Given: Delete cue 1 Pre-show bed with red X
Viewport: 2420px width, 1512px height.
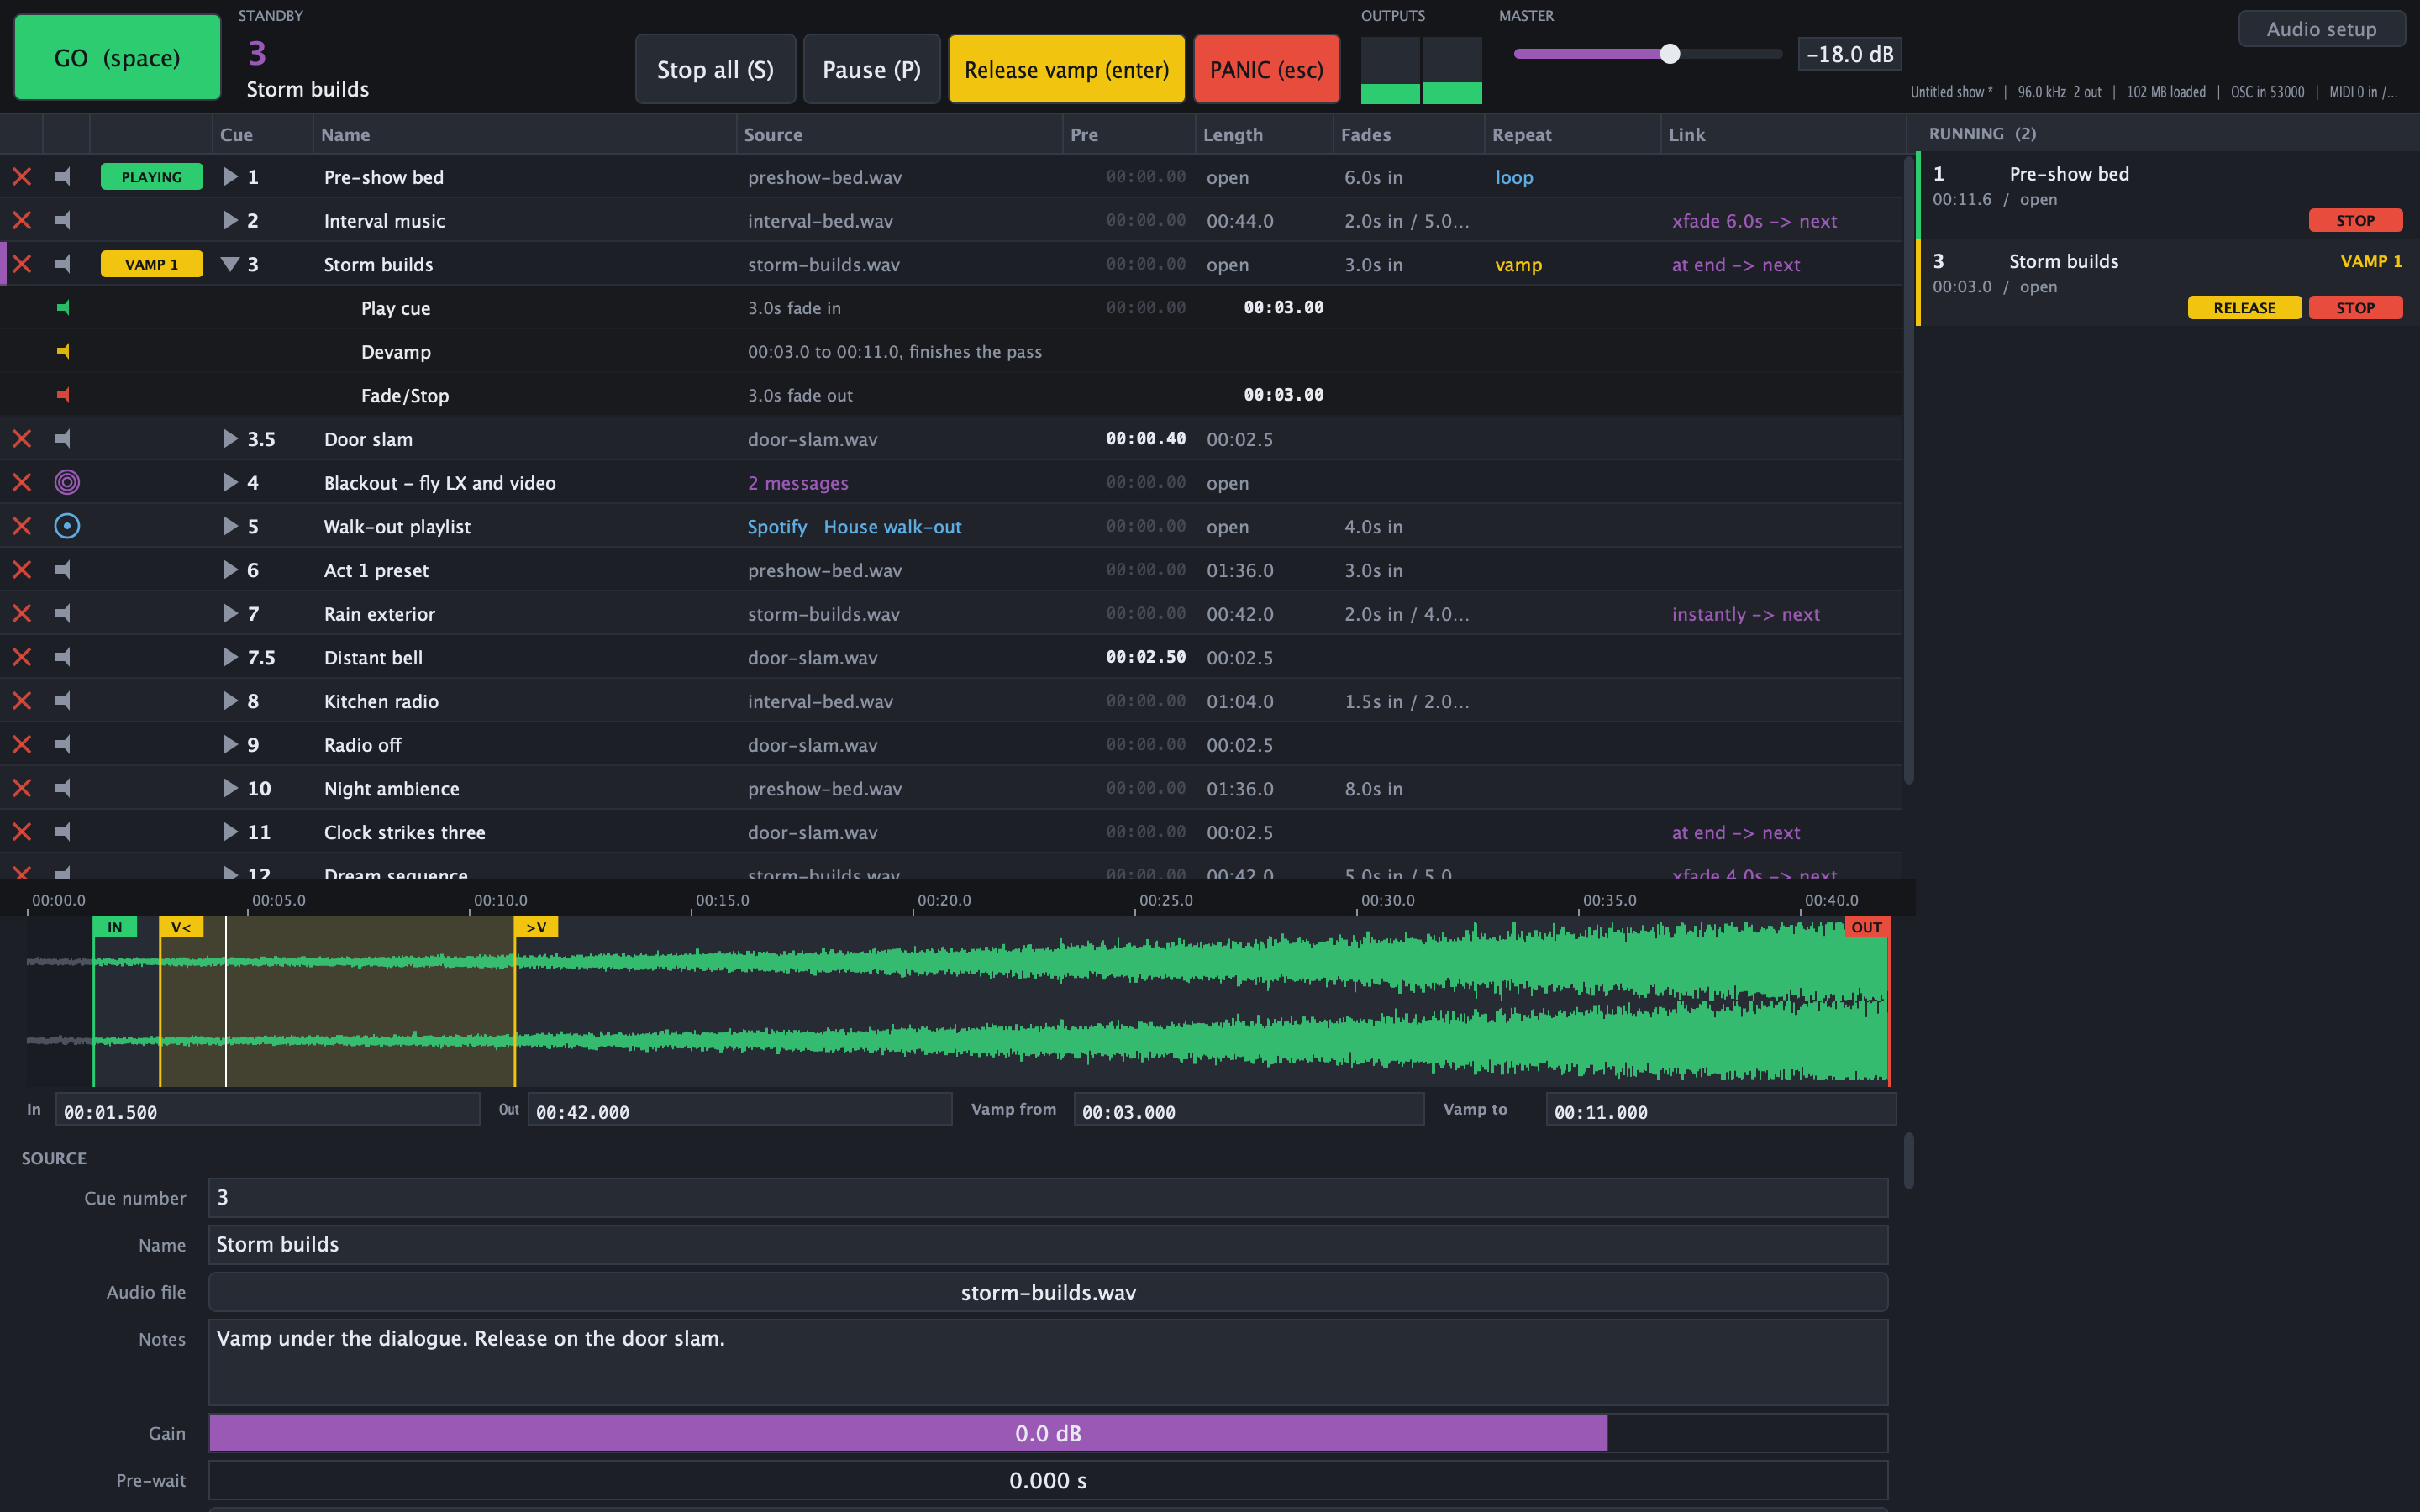Looking at the screenshot, I should point(22,177).
